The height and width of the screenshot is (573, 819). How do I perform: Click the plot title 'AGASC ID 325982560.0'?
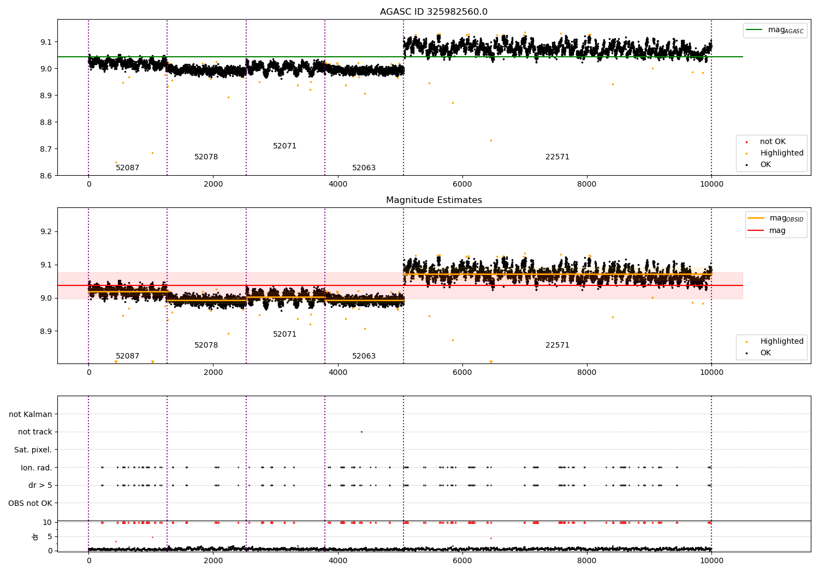click(x=434, y=12)
